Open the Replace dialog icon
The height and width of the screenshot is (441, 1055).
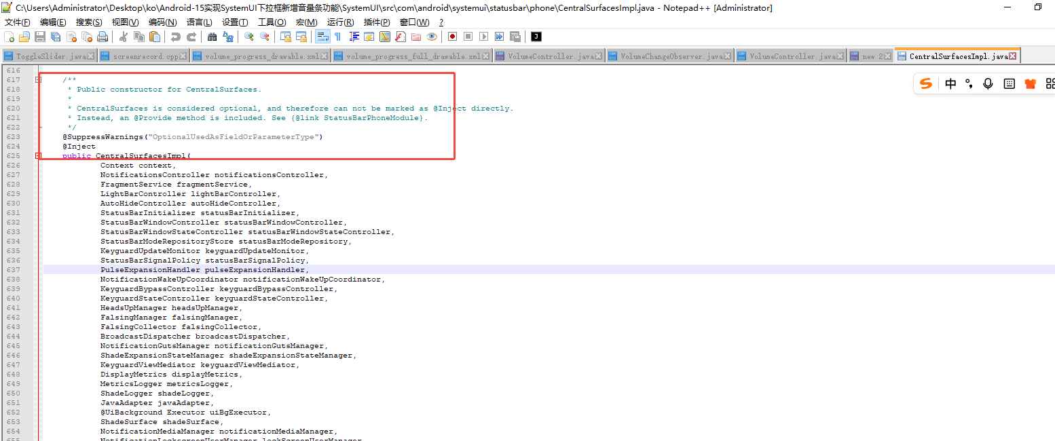(x=228, y=37)
